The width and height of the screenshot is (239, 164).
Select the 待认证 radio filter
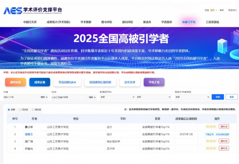(33, 109)
